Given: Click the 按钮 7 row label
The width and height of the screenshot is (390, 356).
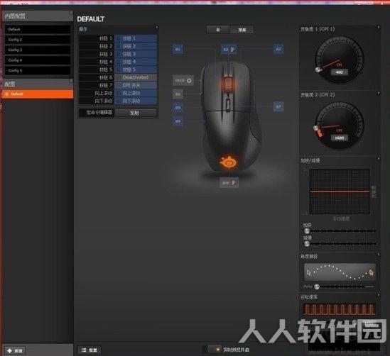Looking at the screenshot, I should coord(106,85).
